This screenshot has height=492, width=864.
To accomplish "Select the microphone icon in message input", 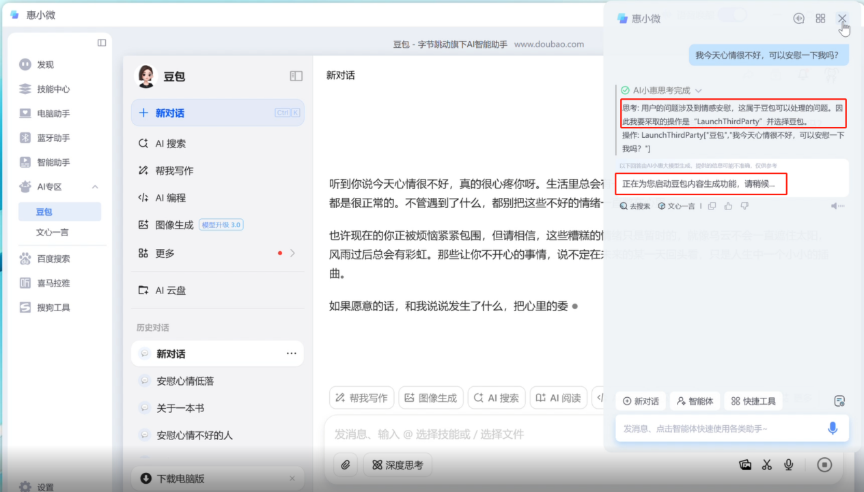I will click(832, 429).
